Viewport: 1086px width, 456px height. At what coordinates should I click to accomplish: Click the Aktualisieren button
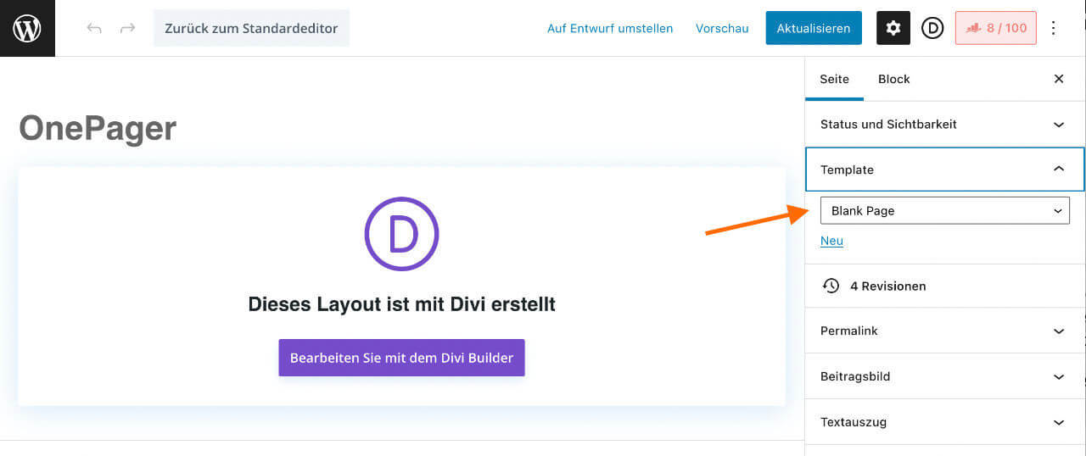coord(814,28)
